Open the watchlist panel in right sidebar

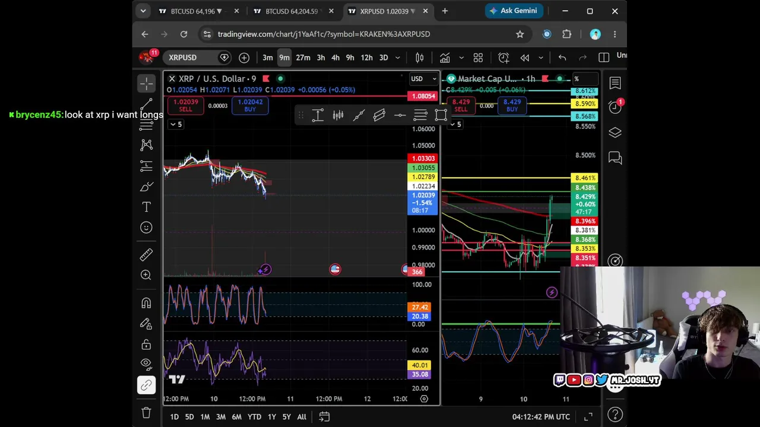coord(615,84)
